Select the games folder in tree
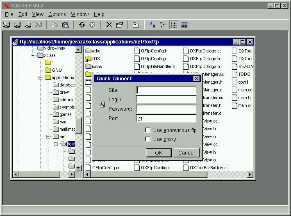The width and height of the screenshot is (291, 216). pos(62,114)
